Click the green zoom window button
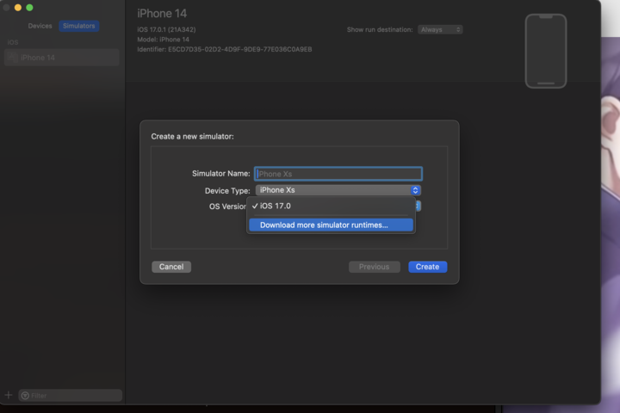 [x=29, y=8]
